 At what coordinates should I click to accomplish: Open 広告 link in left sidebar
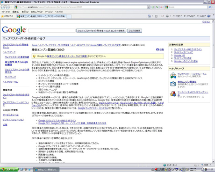pos(5,125)
